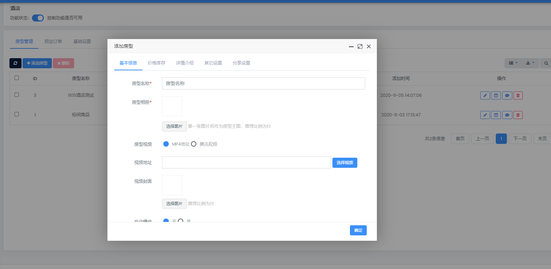Click the 1105酒店测试 cell
This screenshot has height=269, width=551.
coord(81,95)
